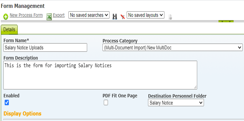Click the small icon right of saved layouts

tap(170, 17)
